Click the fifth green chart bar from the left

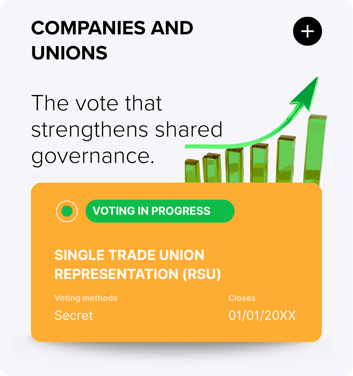[286, 158]
